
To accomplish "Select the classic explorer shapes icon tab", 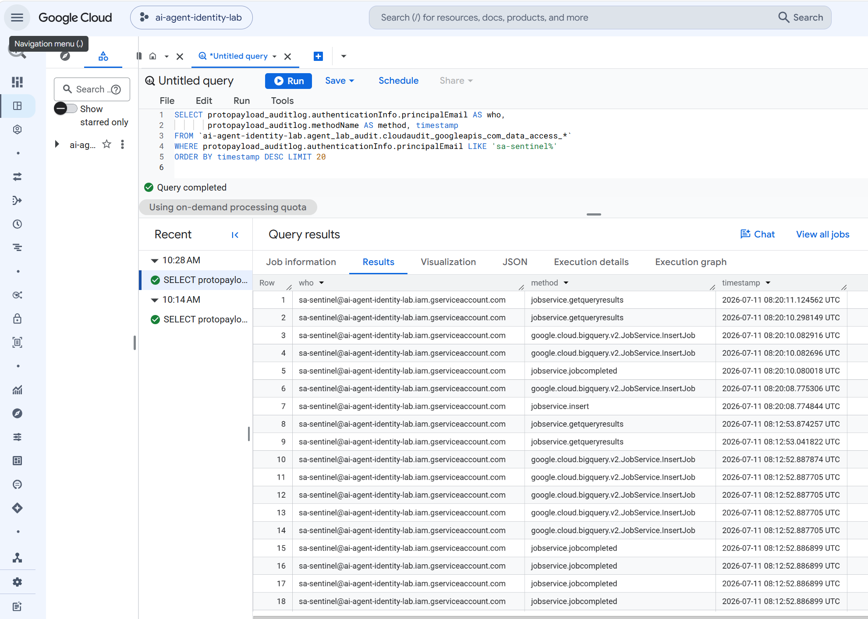I will tap(103, 56).
